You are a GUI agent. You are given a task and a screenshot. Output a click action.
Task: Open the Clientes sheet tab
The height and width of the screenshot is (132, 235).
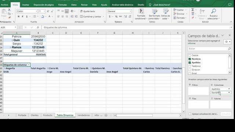point(35,115)
